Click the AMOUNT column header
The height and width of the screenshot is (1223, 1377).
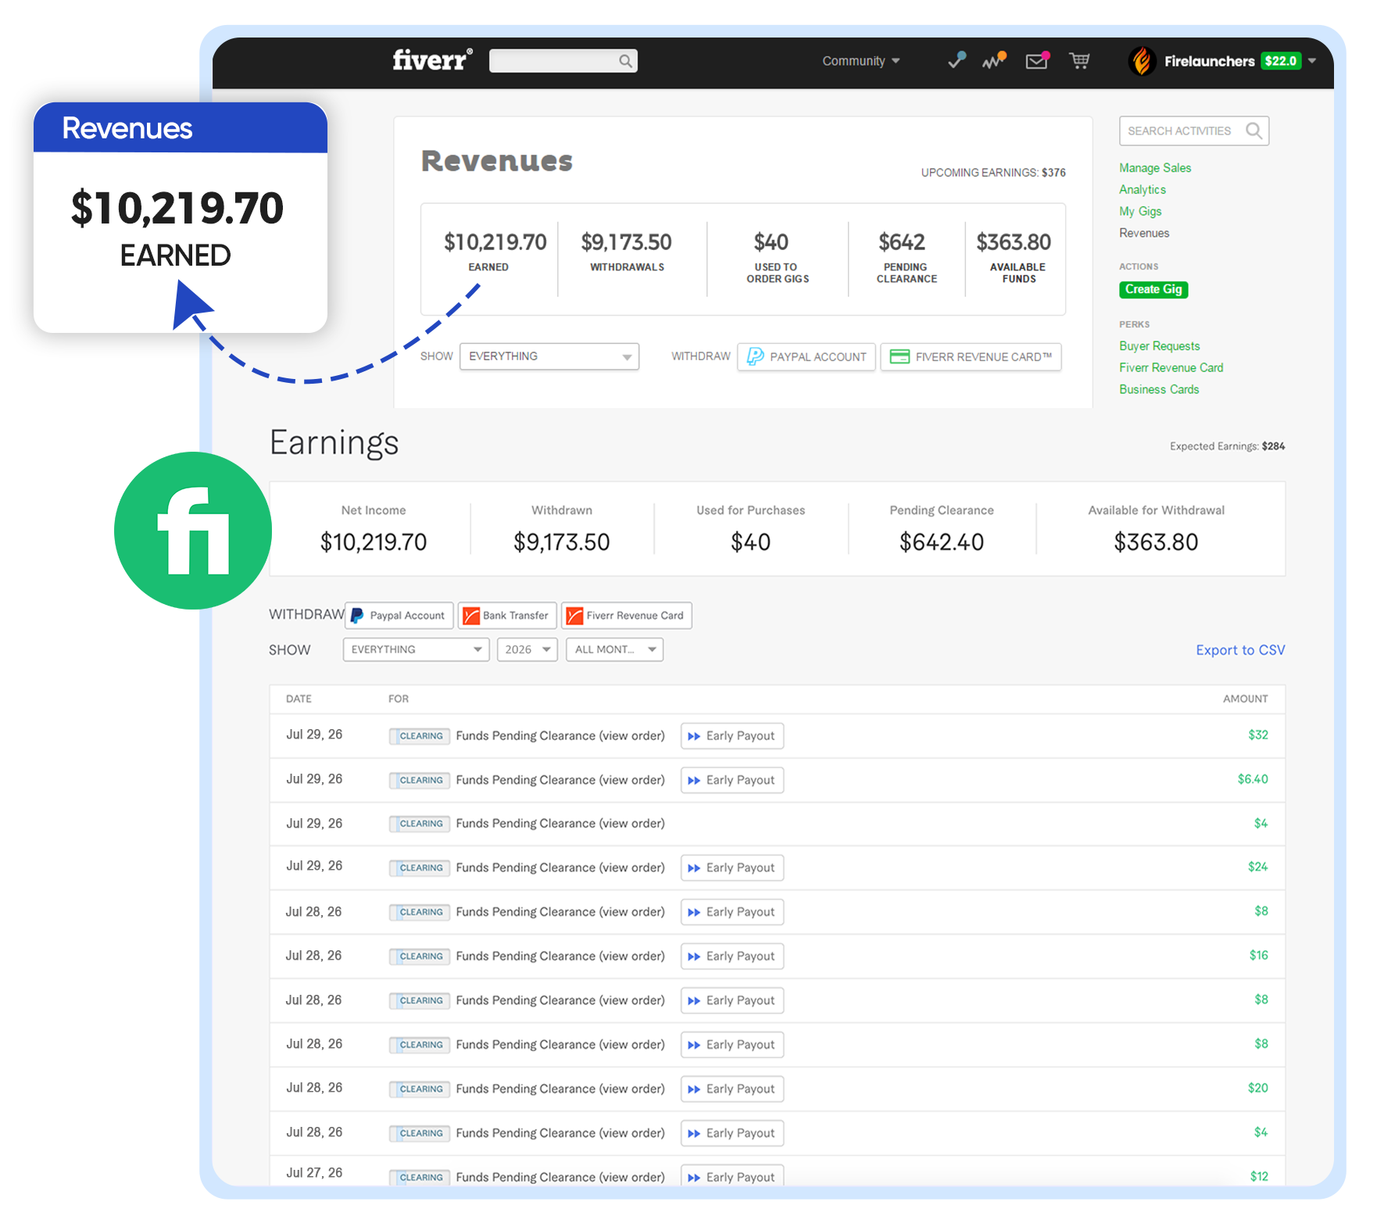click(x=1246, y=699)
